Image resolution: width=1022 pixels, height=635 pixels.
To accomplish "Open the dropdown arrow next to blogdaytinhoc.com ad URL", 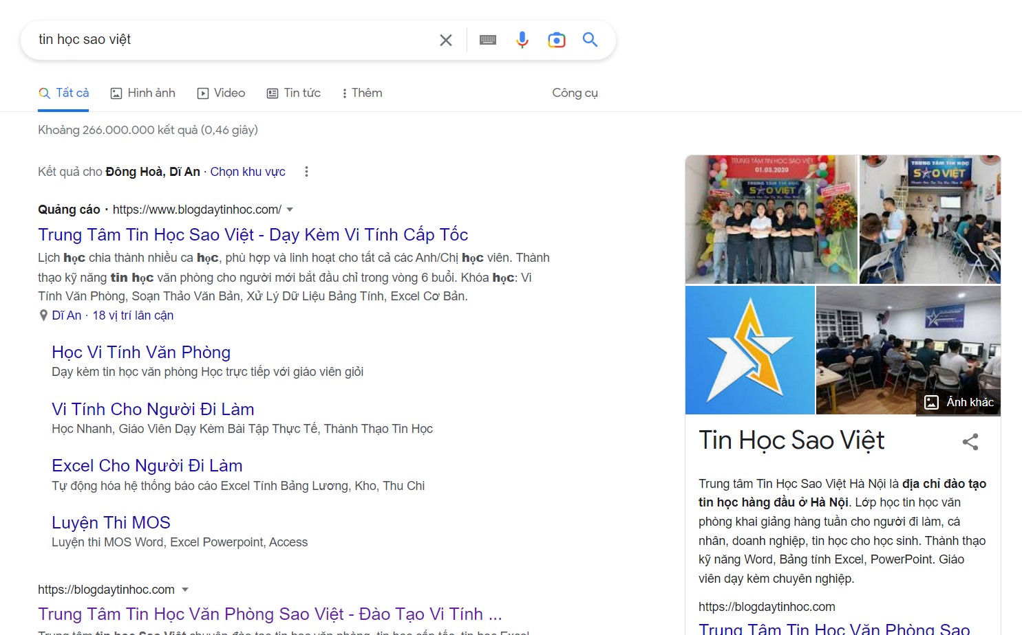I will tap(290, 210).
